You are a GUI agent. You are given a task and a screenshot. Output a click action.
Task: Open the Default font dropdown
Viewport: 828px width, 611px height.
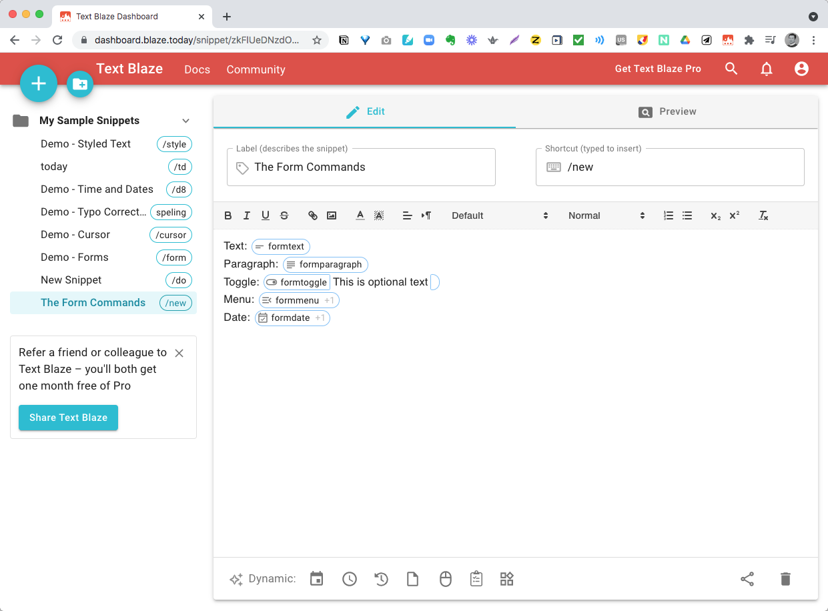[500, 215]
